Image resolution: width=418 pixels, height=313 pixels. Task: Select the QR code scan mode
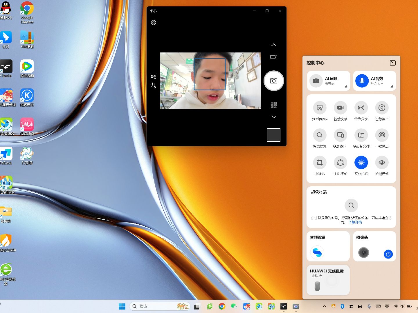pos(273,105)
